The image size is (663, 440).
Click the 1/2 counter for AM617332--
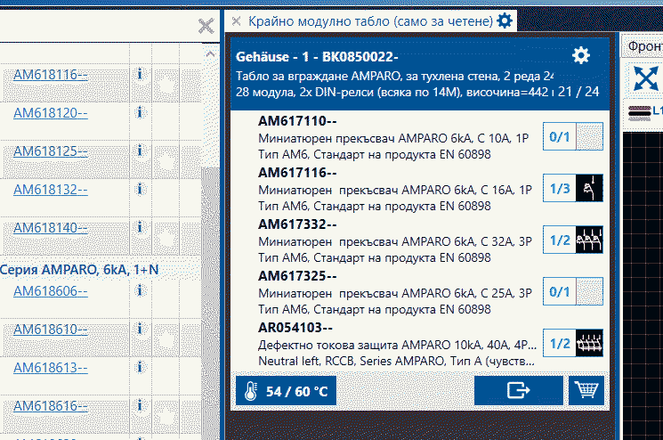coord(560,240)
